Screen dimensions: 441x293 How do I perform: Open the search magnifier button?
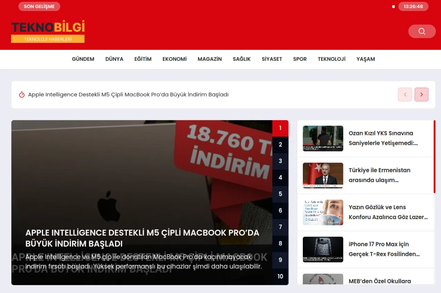pyautogui.click(x=422, y=31)
